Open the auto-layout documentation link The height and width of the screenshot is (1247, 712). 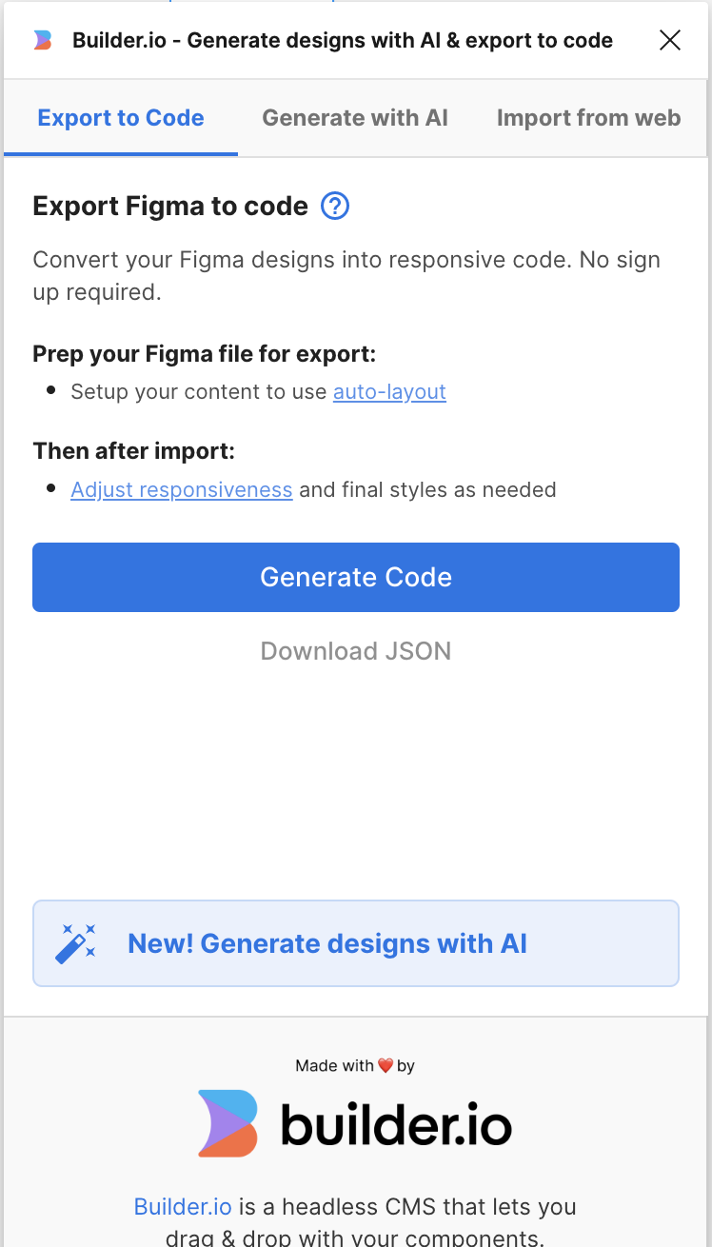pos(389,391)
